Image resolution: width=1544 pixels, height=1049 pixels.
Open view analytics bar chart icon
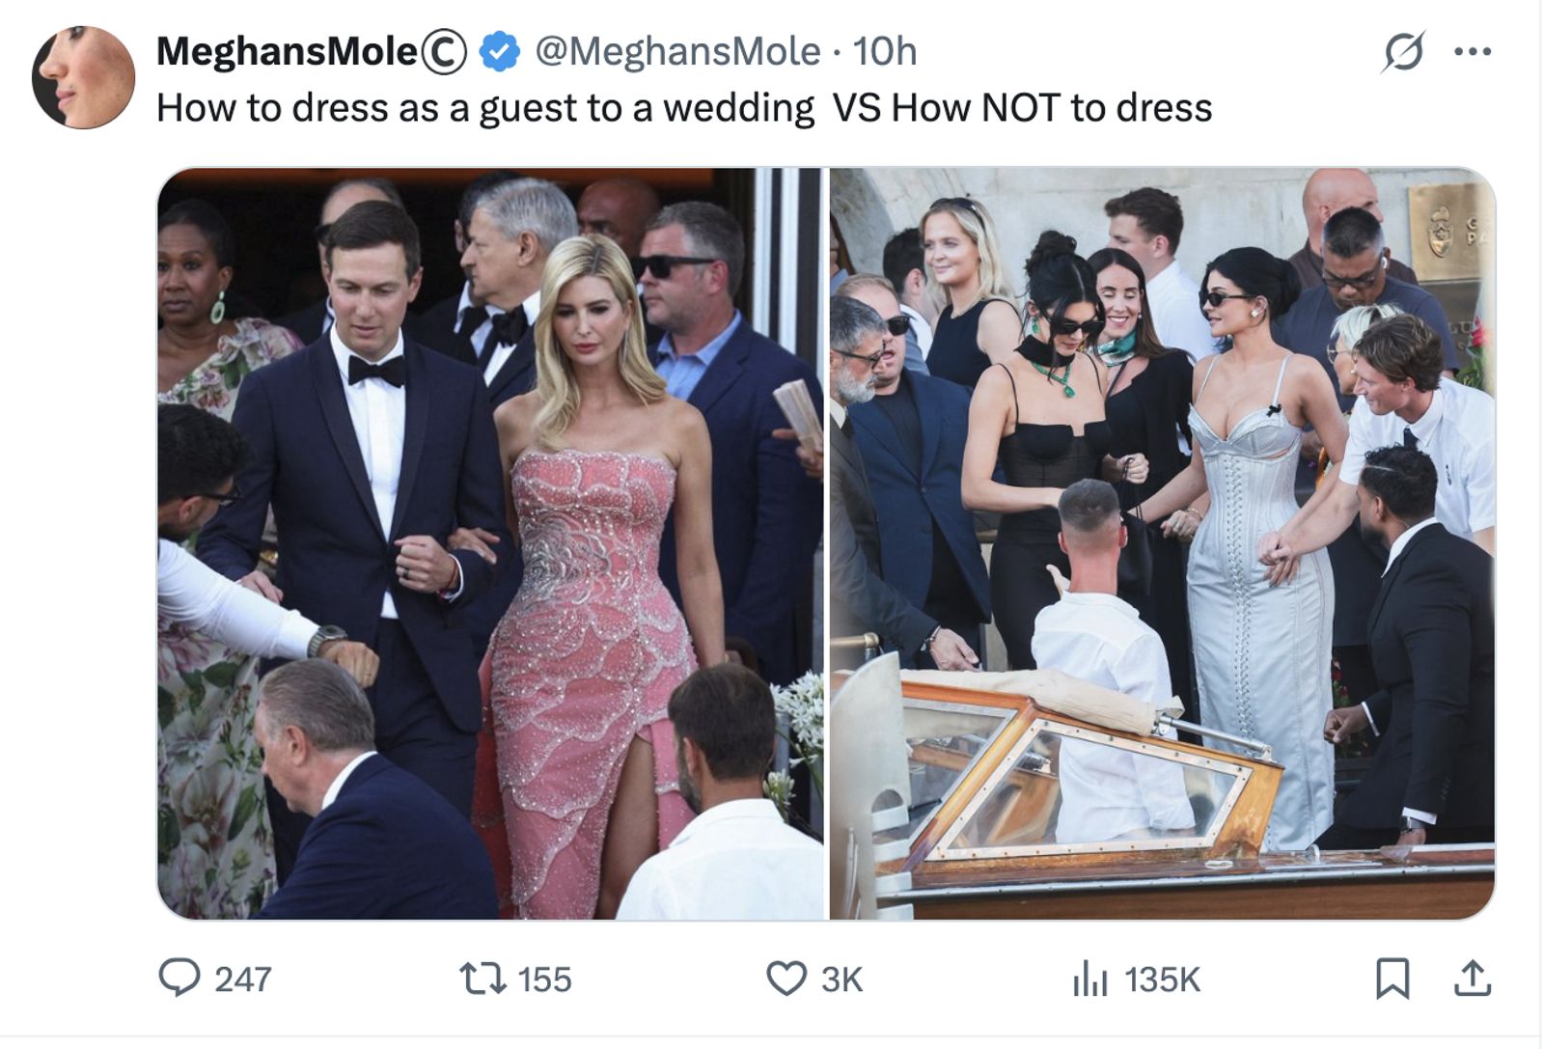1090,979
